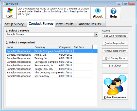Sort by the Completed column header

66,47
